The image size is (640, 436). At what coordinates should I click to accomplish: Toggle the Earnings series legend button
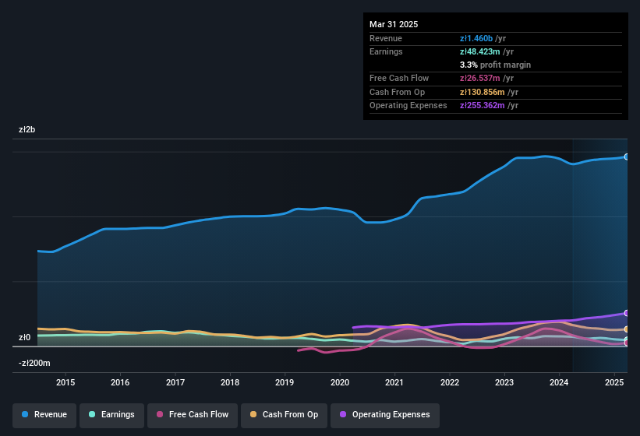pyautogui.click(x=111, y=415)
